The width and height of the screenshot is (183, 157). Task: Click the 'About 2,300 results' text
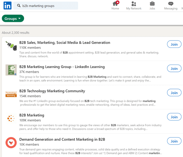click(x=16, y=33)
